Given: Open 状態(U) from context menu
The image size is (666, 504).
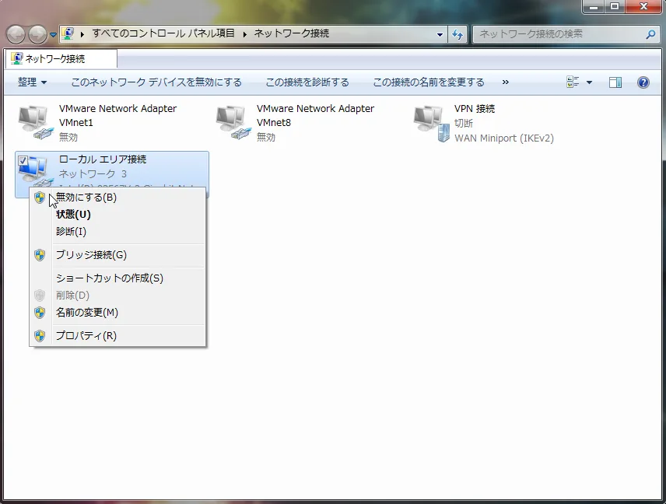Looking at the screenshot, I should click(x=117, y=215).
